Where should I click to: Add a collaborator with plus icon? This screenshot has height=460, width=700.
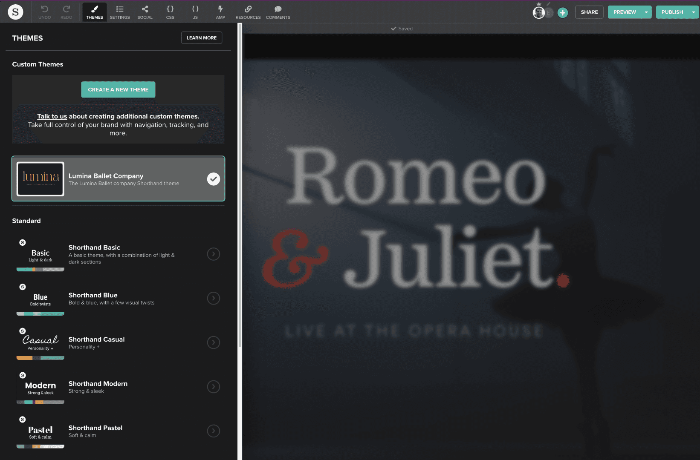pos(563,13)
